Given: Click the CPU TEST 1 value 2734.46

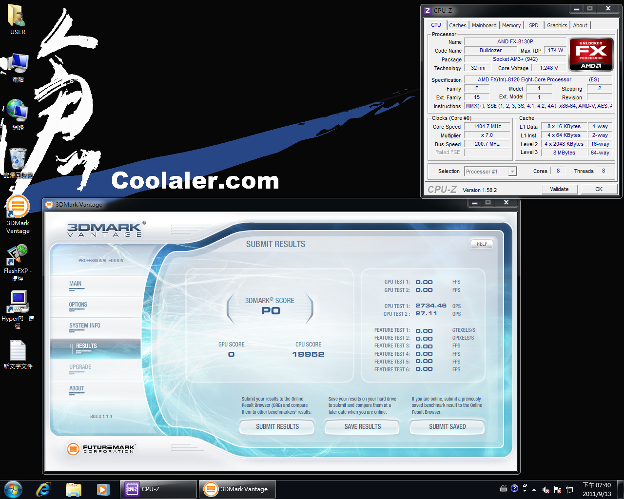Looking at the screenshot, I should tap(431, 306).
